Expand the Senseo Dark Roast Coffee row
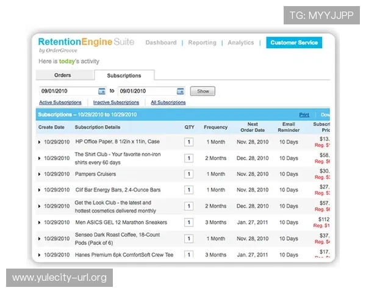 (x=39, y=239)
